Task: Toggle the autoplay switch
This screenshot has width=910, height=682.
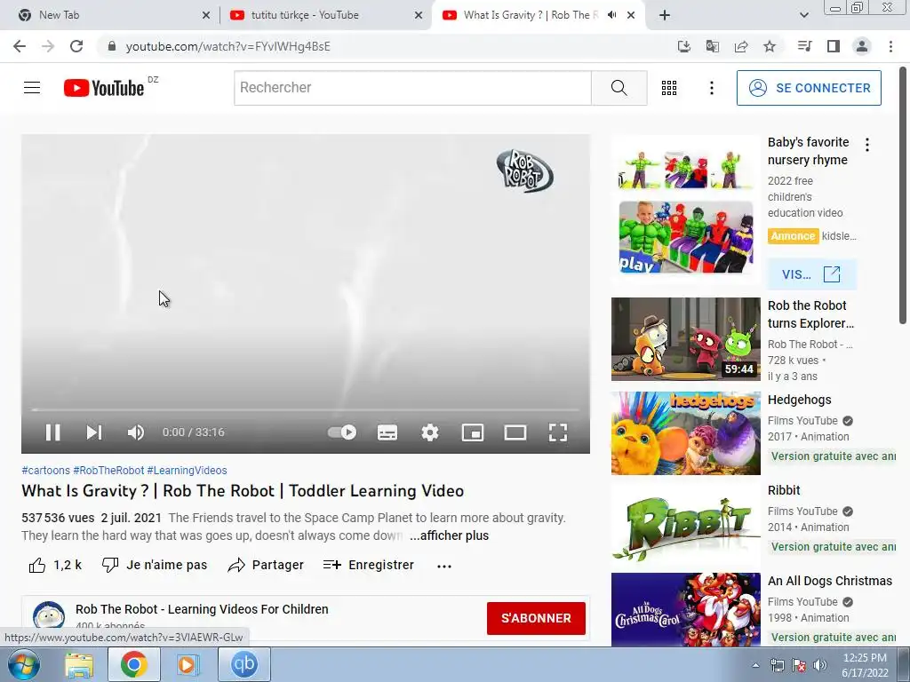Action: (x=342, y=432)
